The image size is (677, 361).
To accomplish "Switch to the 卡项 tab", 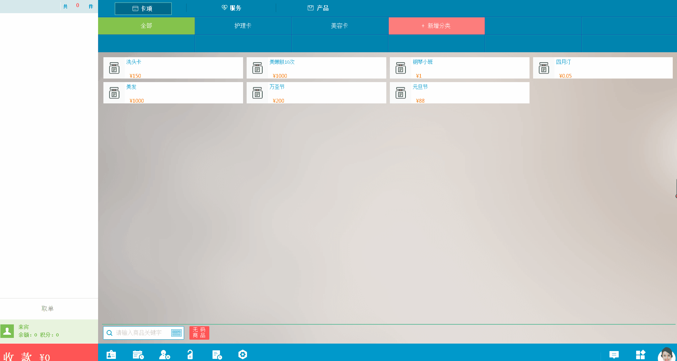I will coord(143,9).
